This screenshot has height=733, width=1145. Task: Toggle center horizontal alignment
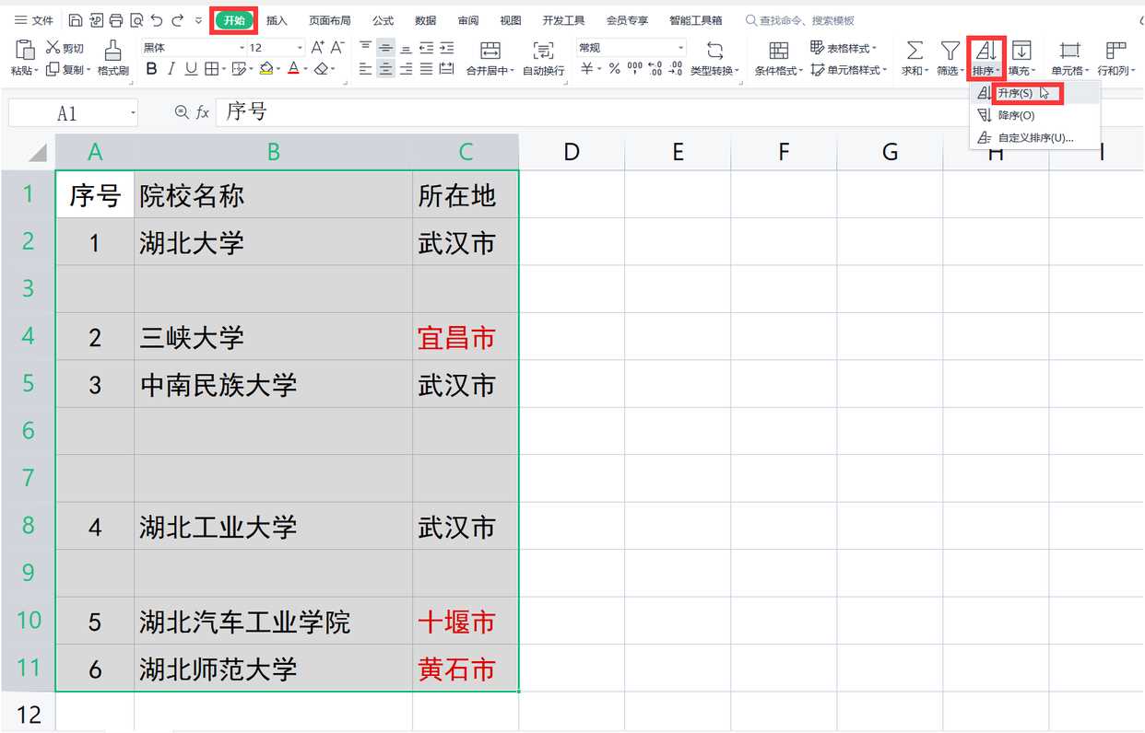point(385,69)
